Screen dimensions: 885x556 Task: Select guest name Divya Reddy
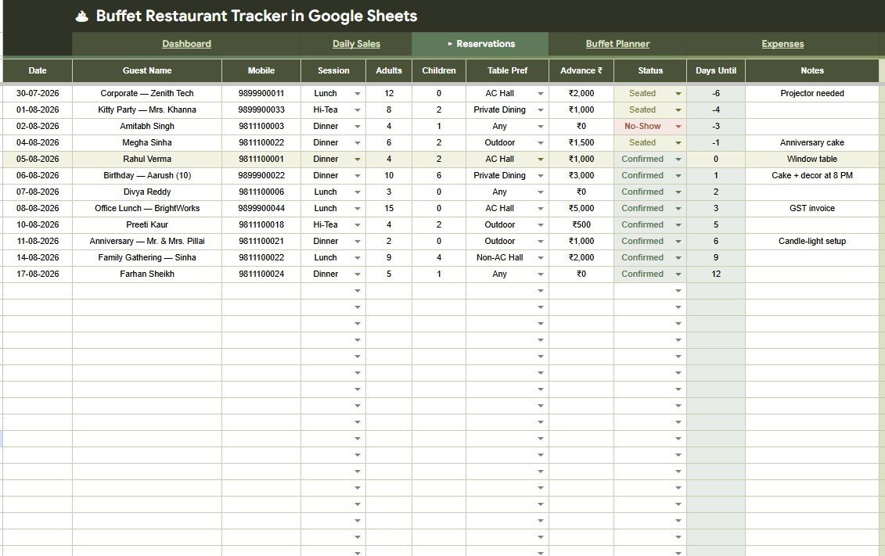point(147,192)
